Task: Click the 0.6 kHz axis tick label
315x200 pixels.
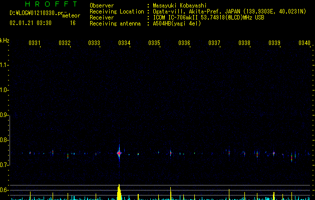Action: (4, 190)
